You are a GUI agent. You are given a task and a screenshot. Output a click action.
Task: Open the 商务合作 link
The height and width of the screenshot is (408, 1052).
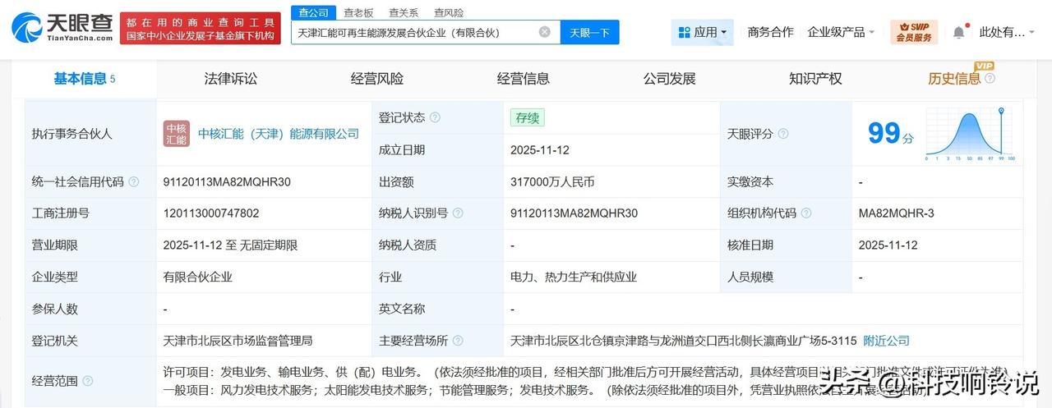[771, 32]
